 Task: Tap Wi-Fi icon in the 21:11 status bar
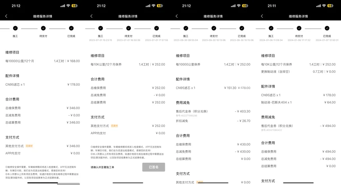[x=324, y=6]
